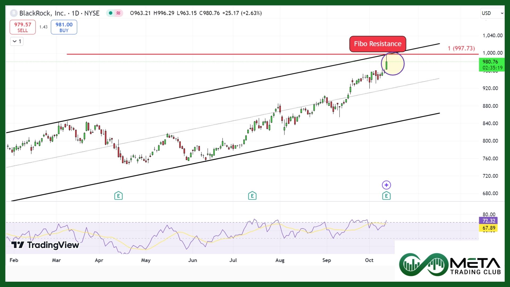Viewport: 510px width, 287px height.
Task: Click the 1,000.00 price axis label
Action: [x=492, y=53]
